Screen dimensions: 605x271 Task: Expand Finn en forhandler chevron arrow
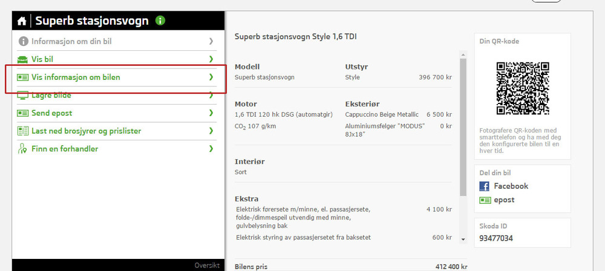click(x=211, y=149)
